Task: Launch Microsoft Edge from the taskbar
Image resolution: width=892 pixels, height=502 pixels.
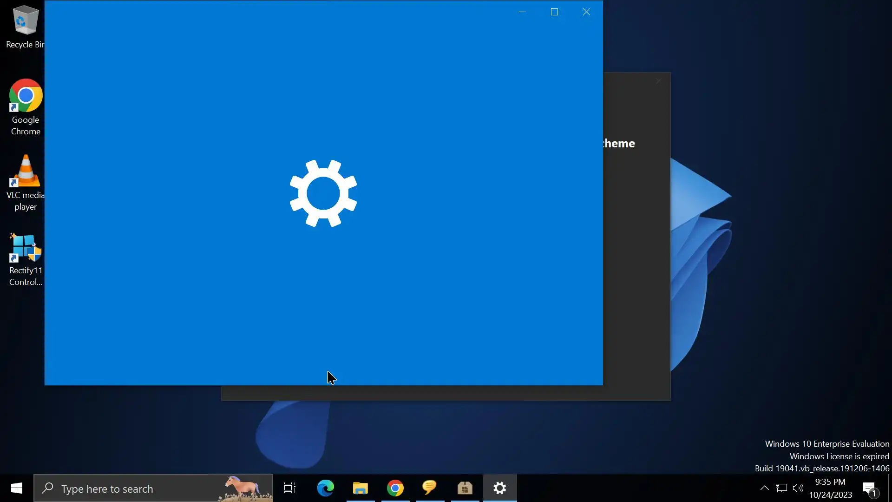Action: click(325, 488)
